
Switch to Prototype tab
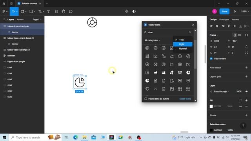point(224,20)
